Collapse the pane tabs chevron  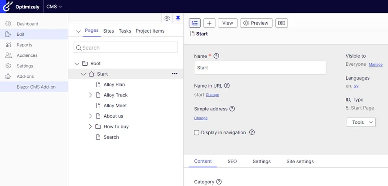[78, 31]
